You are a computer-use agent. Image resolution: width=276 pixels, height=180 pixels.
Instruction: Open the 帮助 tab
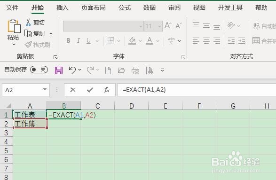pyautogui.click(x=261, y=8)
